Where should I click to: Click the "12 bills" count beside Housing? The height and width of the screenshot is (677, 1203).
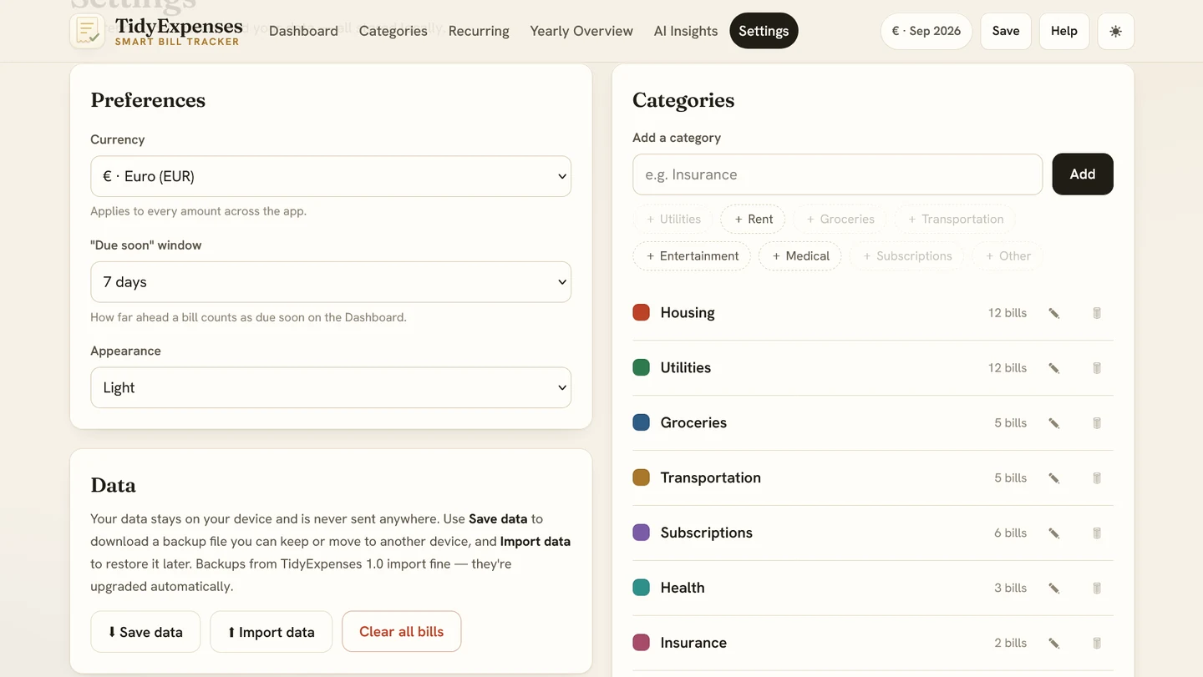pyautogui.click(x=1008, y=313)
